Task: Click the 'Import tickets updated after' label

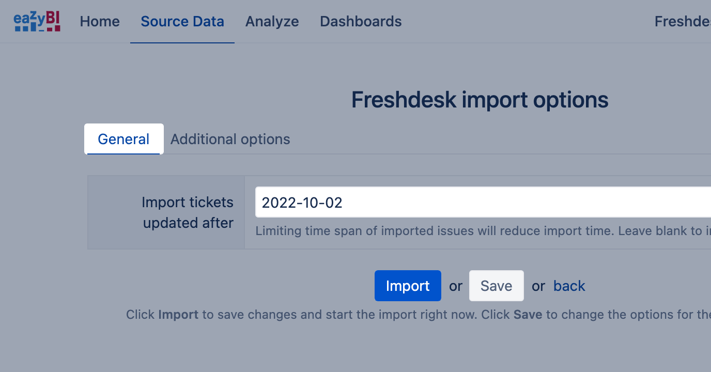Action: pyautogui.click(x=188, y=212)
